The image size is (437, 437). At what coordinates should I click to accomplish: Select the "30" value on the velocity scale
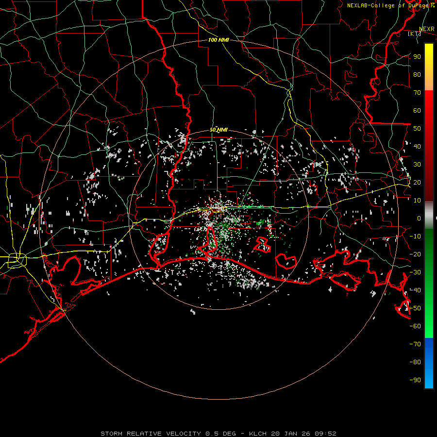[x=417, y=165]
